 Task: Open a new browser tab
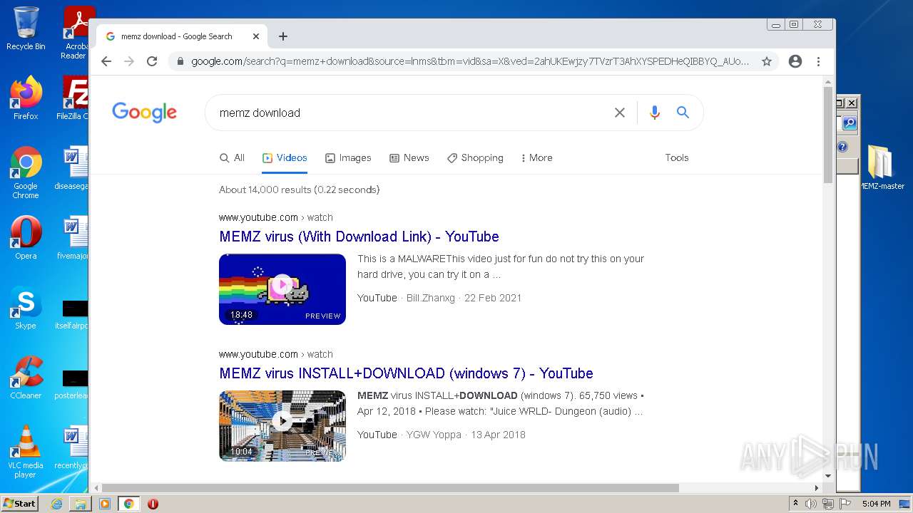tap(283, 36)
